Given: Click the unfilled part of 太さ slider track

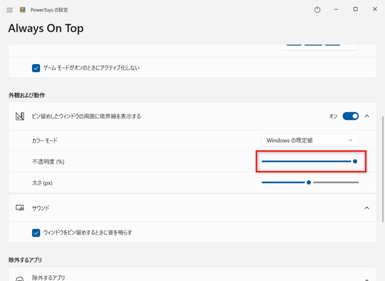Looking at the screenshot, I should pos(336,182).
